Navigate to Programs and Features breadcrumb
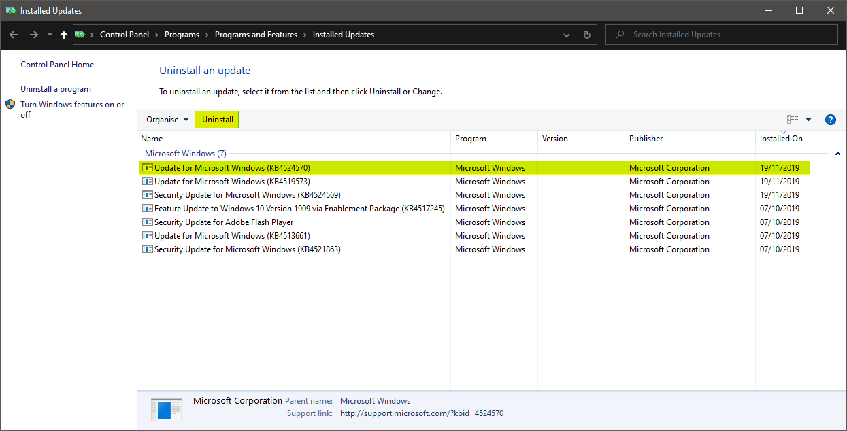The height and width of the screenshot is (431, 847). coord(256,35)
